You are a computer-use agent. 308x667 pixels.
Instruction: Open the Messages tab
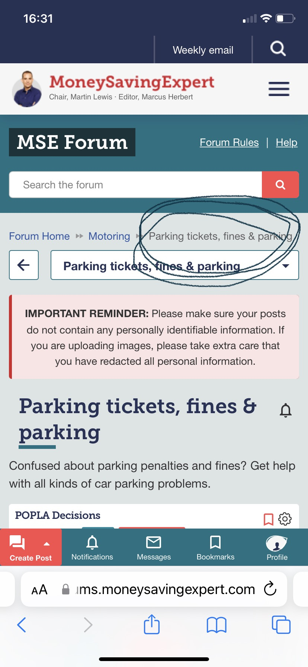[x=154, y=548]
